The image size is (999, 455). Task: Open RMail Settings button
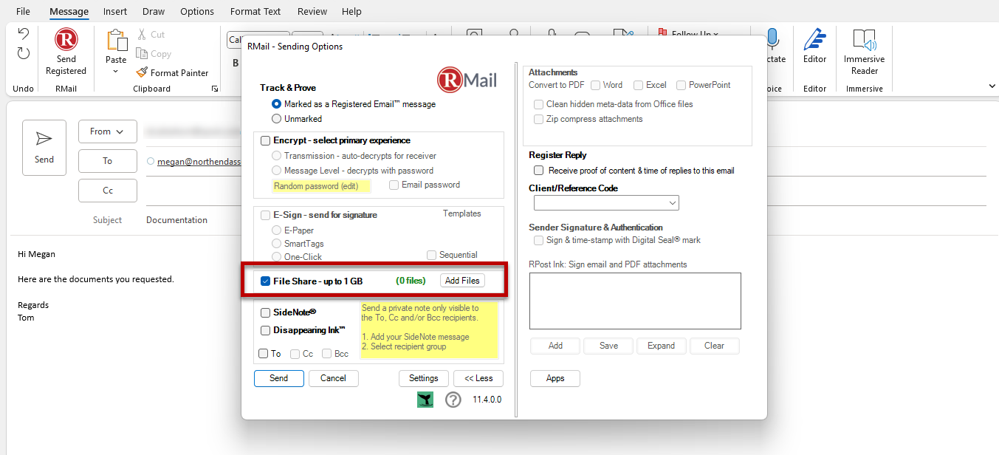(424, 378)
